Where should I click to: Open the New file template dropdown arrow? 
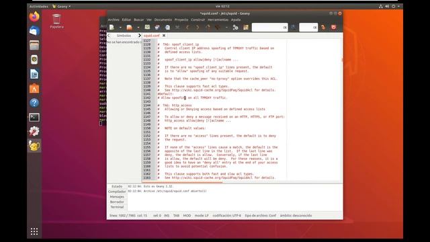pyautogui.click(x=120, y=28)
